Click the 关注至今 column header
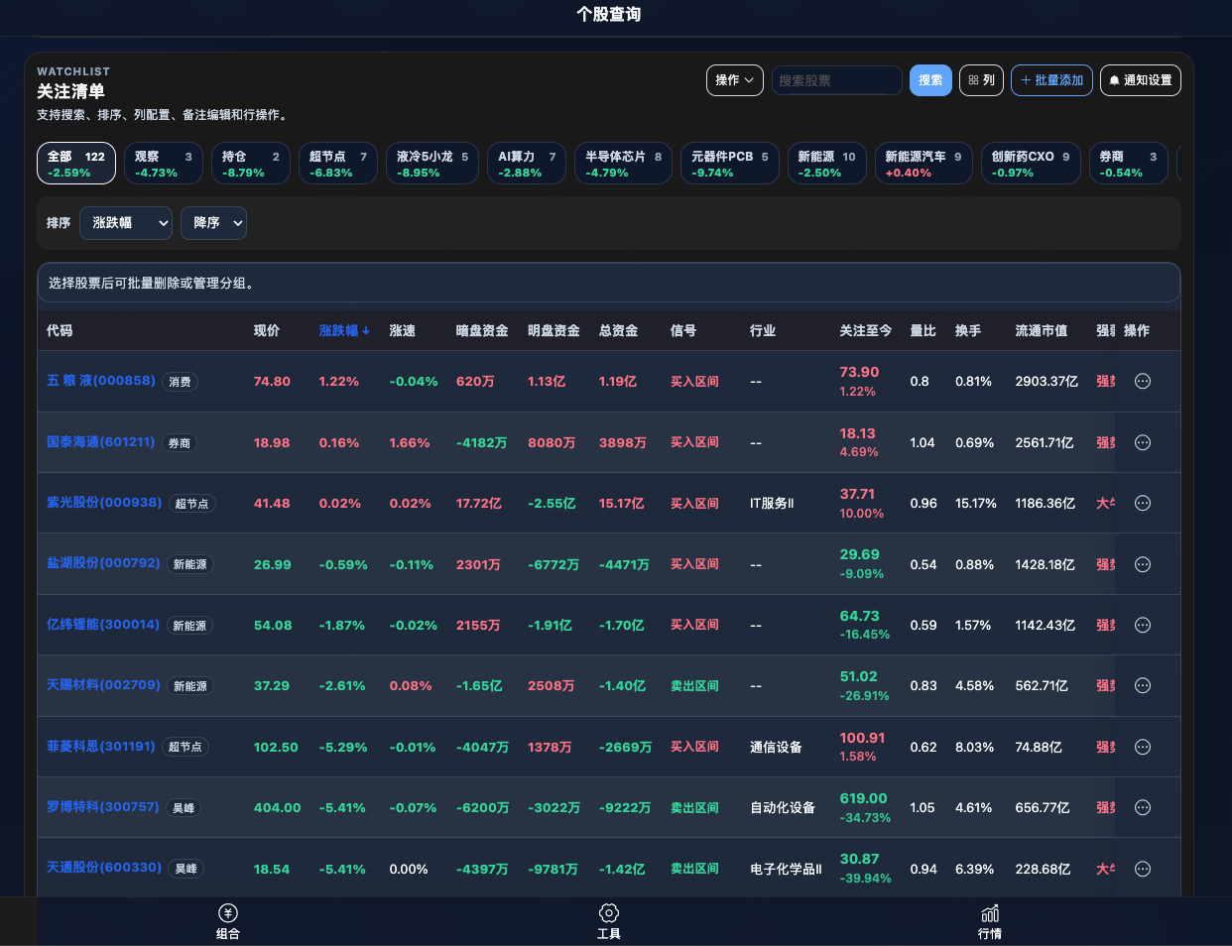Screen dimensions: 1232x946 pyautogui.click(x=866, y=331)
